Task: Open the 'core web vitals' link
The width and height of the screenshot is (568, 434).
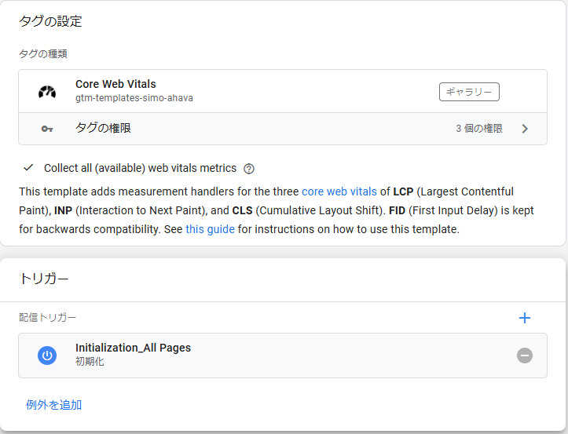Action: coord(339,191)
